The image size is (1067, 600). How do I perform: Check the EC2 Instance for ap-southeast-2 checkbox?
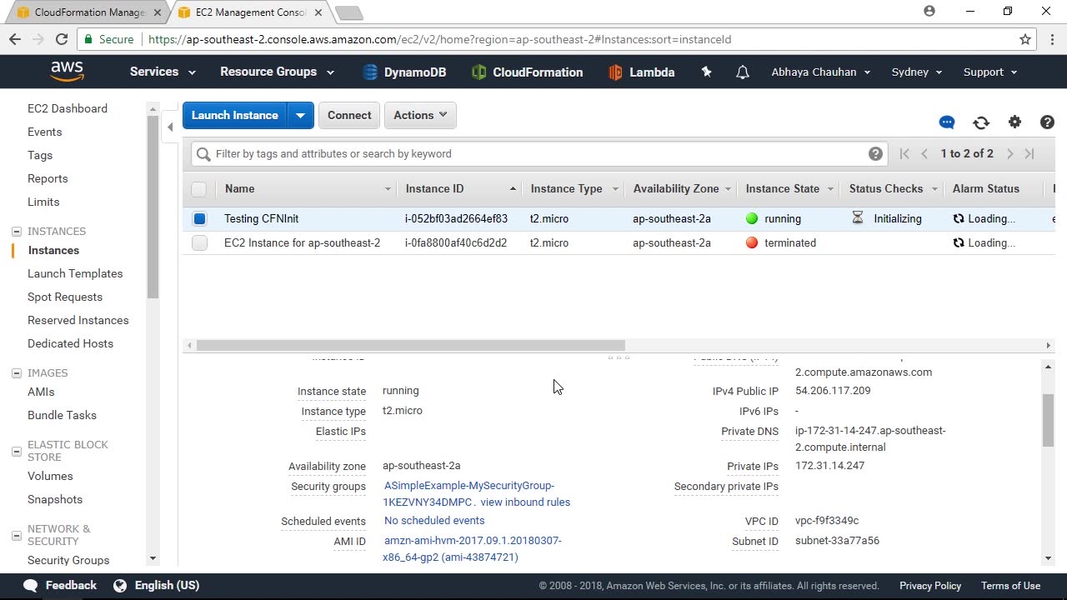tap(199, 243)
